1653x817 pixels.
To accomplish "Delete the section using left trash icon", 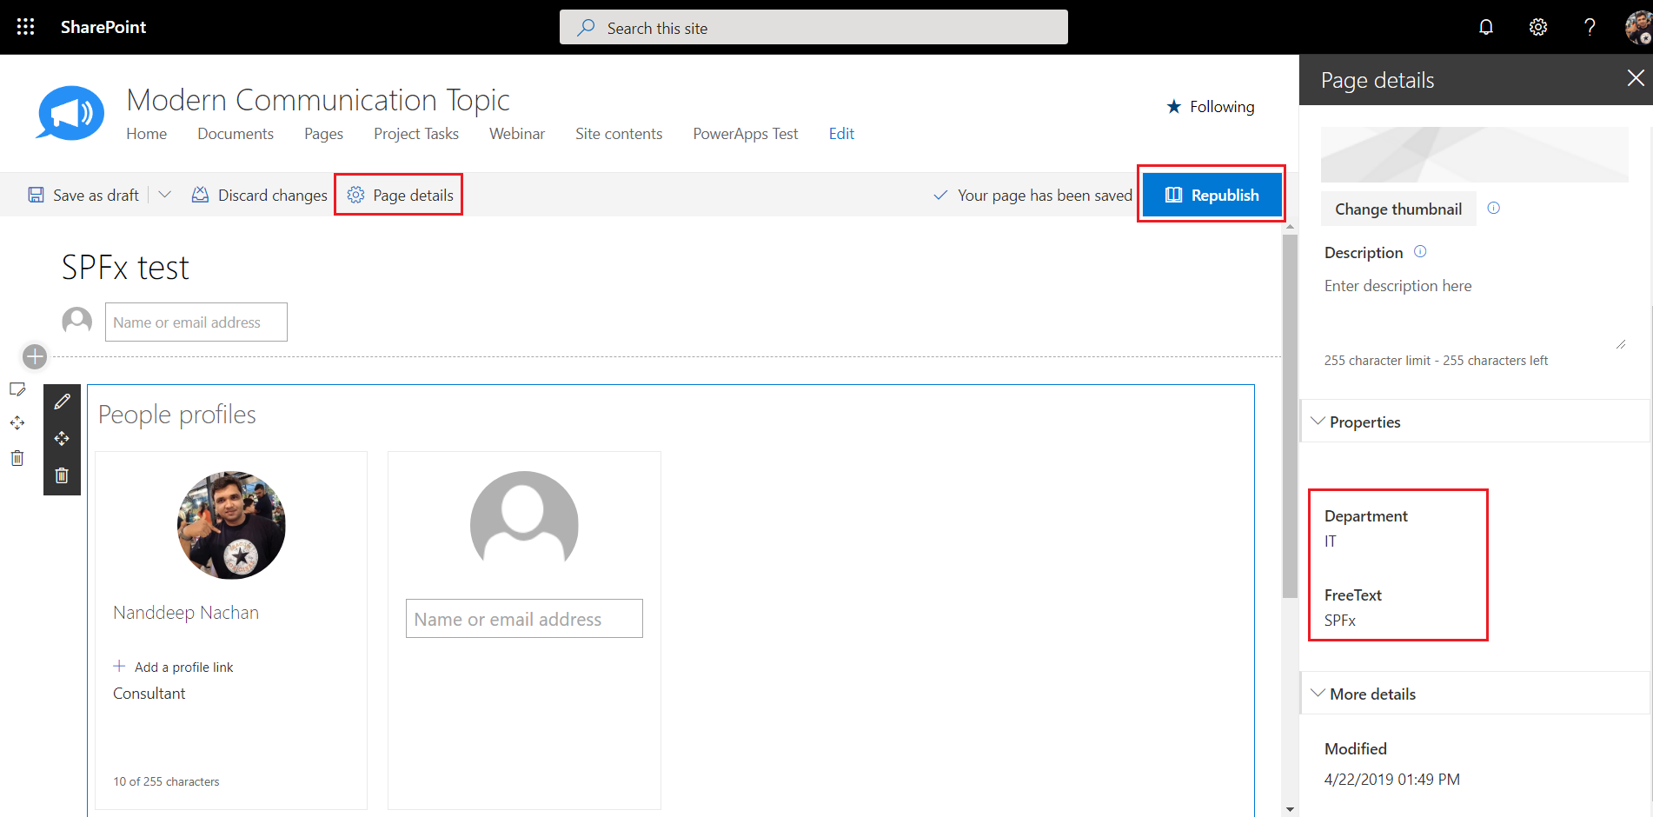I will pyautogui.click(x=17, y=458).
